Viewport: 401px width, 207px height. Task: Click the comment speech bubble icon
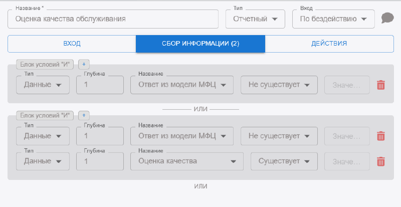(x=387, y=19)
